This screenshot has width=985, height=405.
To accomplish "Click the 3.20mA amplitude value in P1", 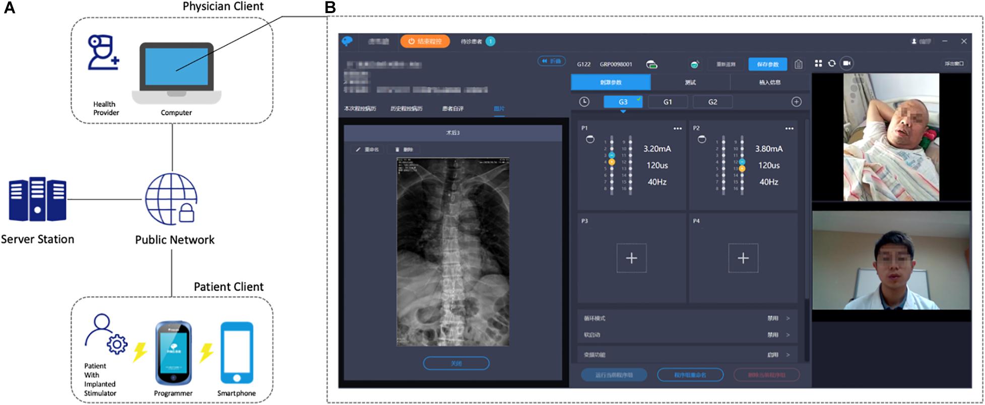I will pyautogui.click(x=657, y=149).
